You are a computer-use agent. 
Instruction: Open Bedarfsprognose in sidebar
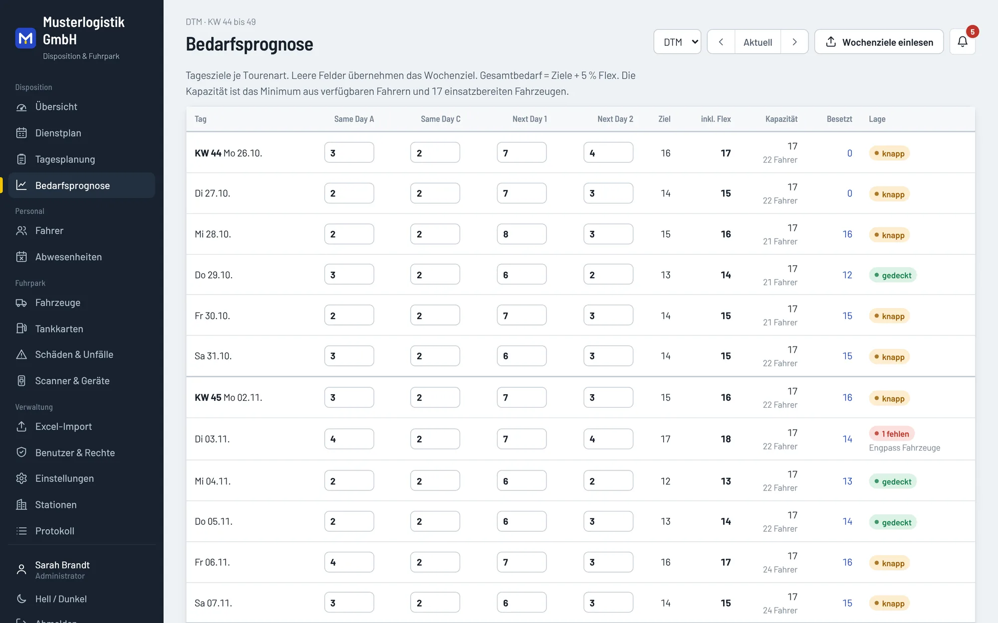82,185
